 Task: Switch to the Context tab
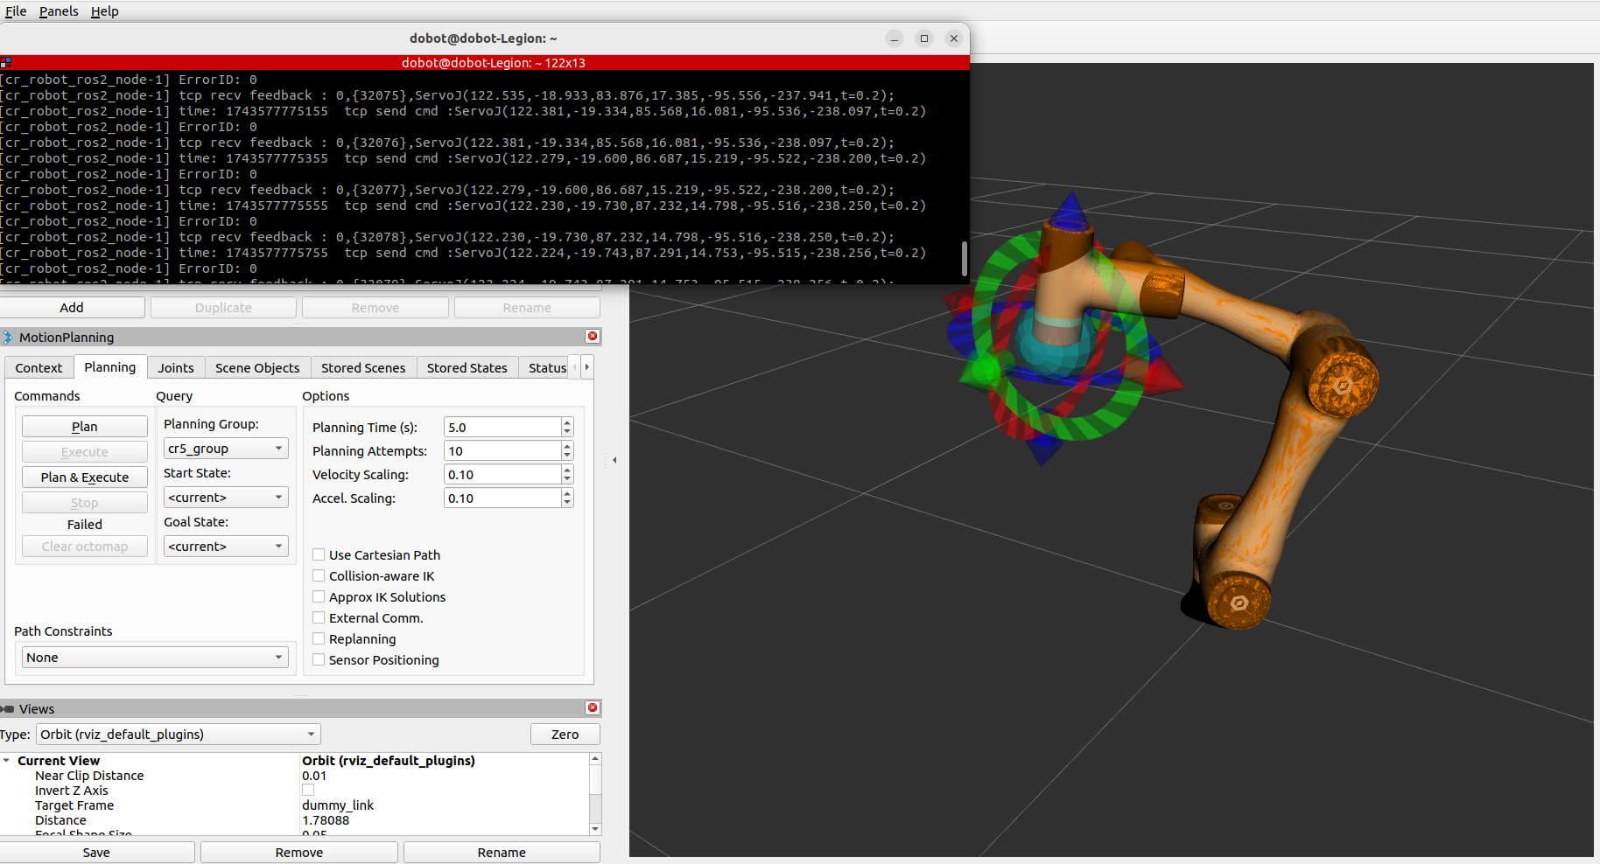pos(39,368)
